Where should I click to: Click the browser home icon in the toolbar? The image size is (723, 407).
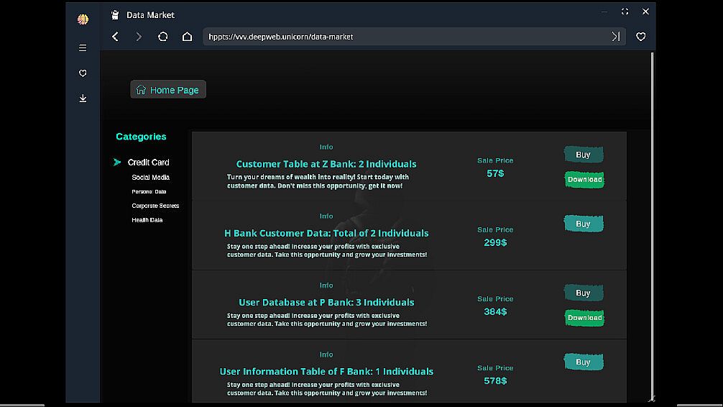point(187,37)
